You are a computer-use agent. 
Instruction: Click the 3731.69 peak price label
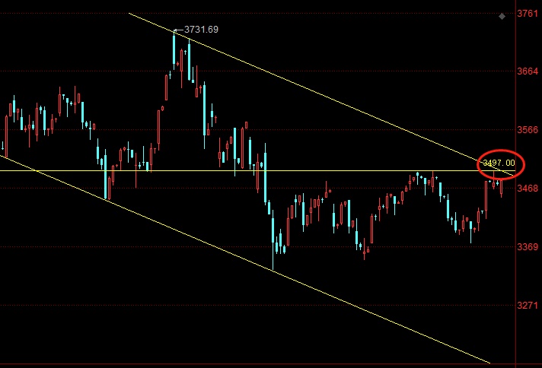pos(201,30)
